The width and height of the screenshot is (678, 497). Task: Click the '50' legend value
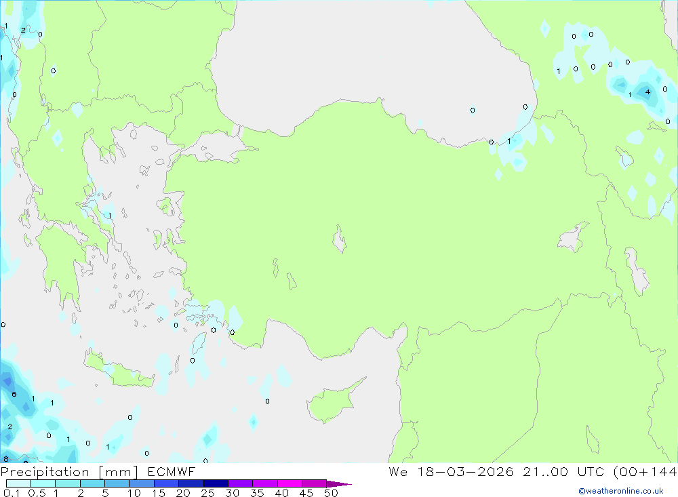coord(332,493)
